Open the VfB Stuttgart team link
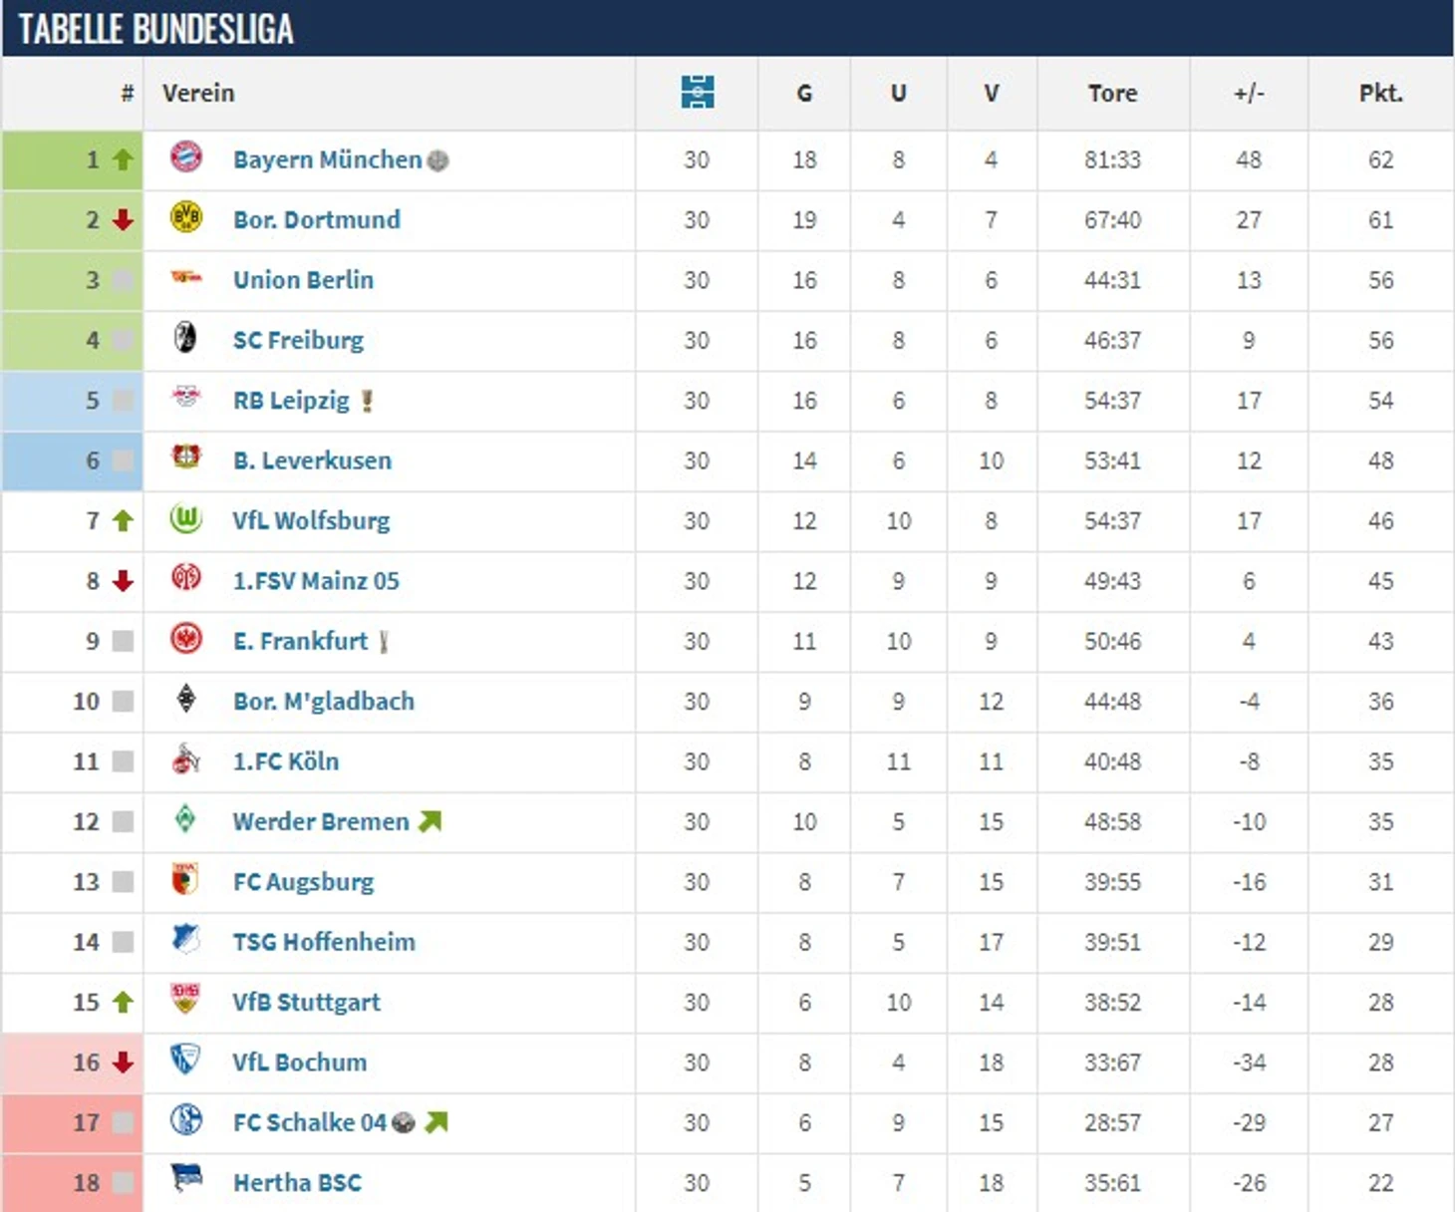Image resolution: width=1455 pixels, height=1212 pixels. tap(307, 1002)
